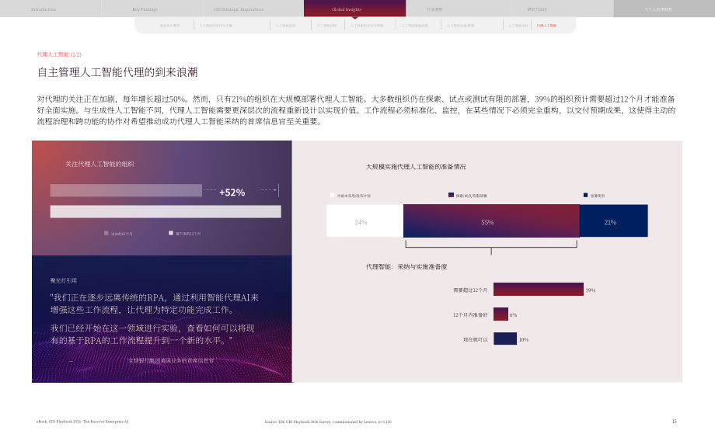Click the white 24% bar segment
This screenshot has width=715, height=434.
364,220
